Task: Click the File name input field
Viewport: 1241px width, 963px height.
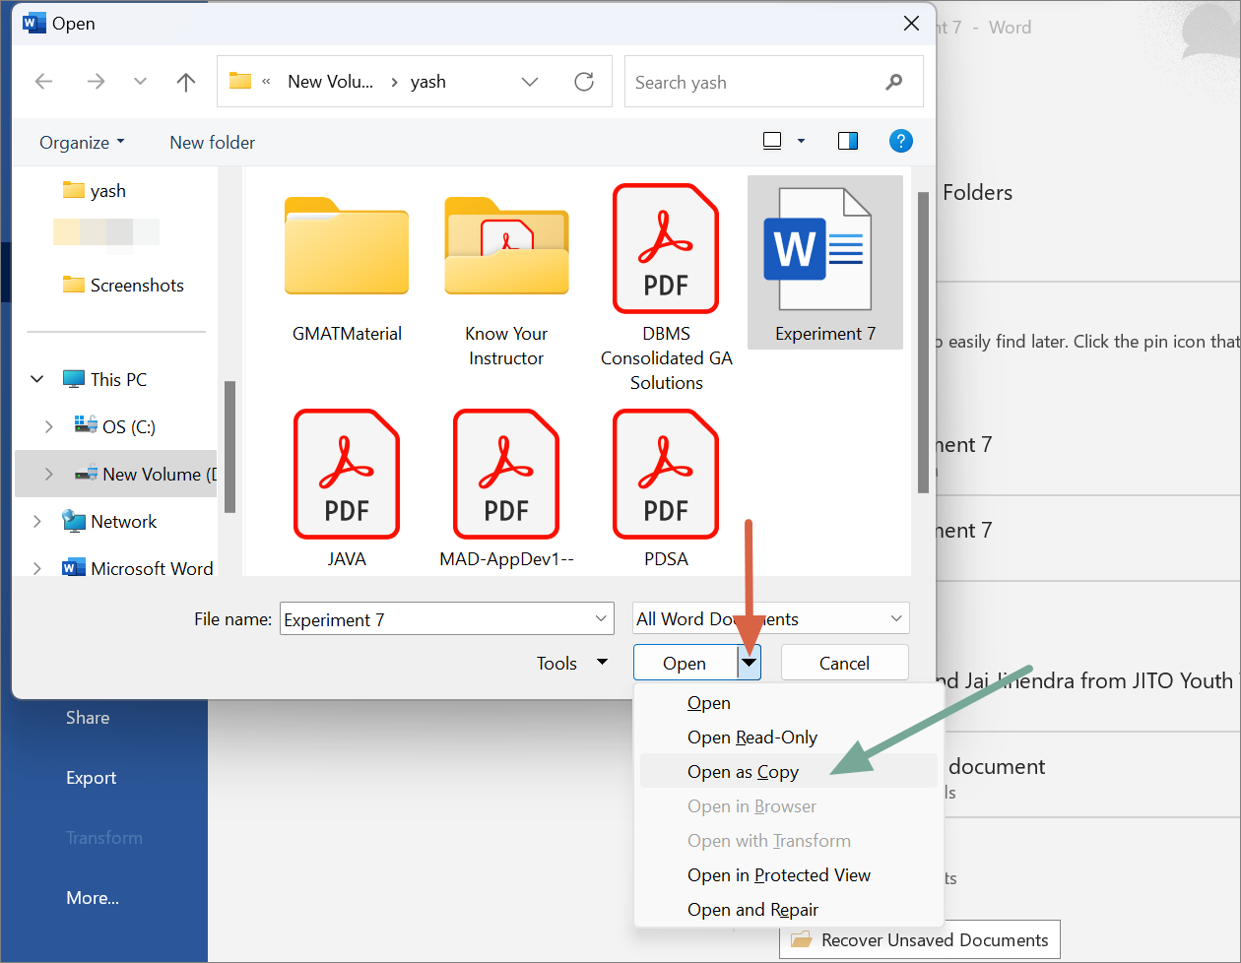Action: pyautogui.click(x=438, y=619)
